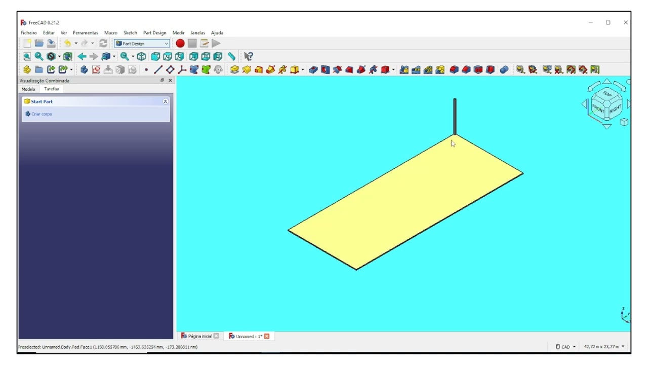The image size is (648, 365).
Task: Switch to the Modelo tab
Action: [28, 89]
